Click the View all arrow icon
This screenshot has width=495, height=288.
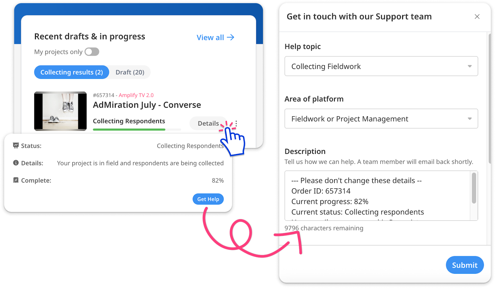point(230,37)
